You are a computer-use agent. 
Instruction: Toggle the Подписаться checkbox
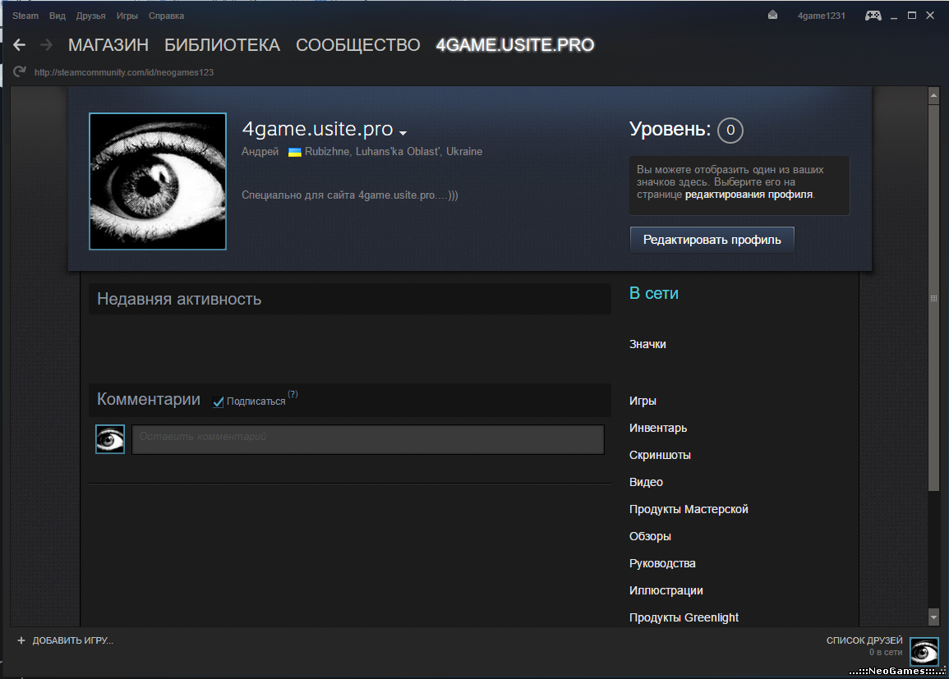(219, 401)
